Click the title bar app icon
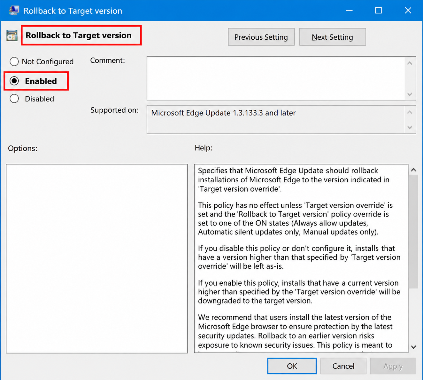 [x=14, y=11]
